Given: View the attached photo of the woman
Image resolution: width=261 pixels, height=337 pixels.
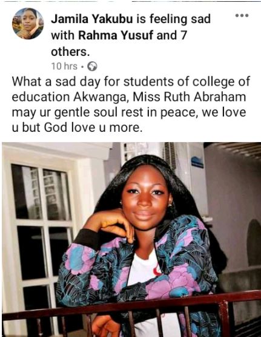Looking at the screenshot, I should pos(131,239).
